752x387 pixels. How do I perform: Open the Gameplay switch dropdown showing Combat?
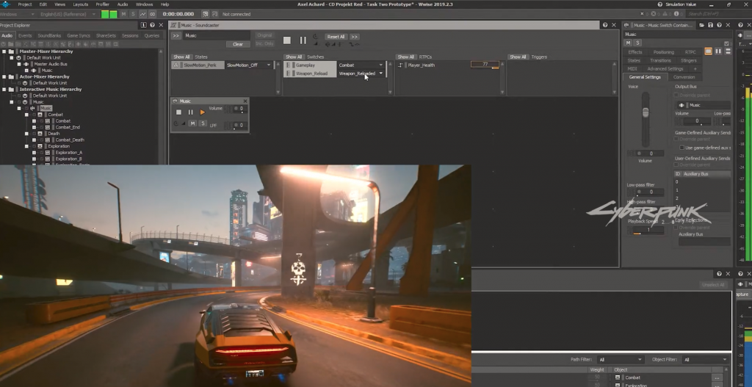point(361,65)
